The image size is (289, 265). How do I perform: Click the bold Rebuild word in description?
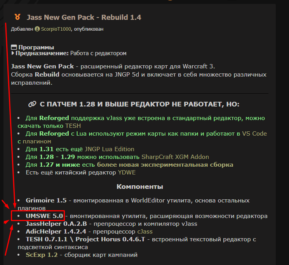tap(47, 75)
